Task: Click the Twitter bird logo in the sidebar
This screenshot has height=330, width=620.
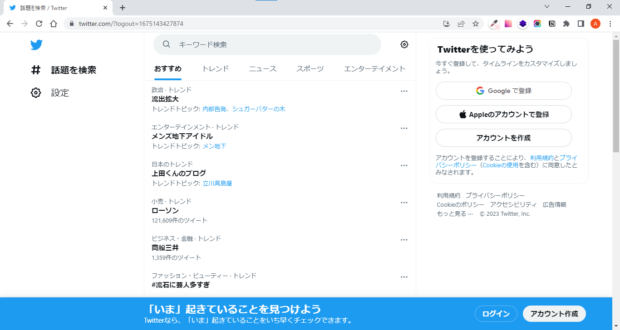Action: (36, 44)
